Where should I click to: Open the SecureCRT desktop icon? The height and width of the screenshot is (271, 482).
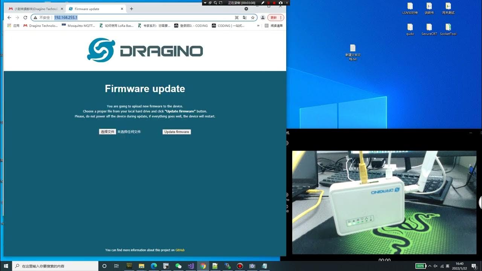coord(429,29)
